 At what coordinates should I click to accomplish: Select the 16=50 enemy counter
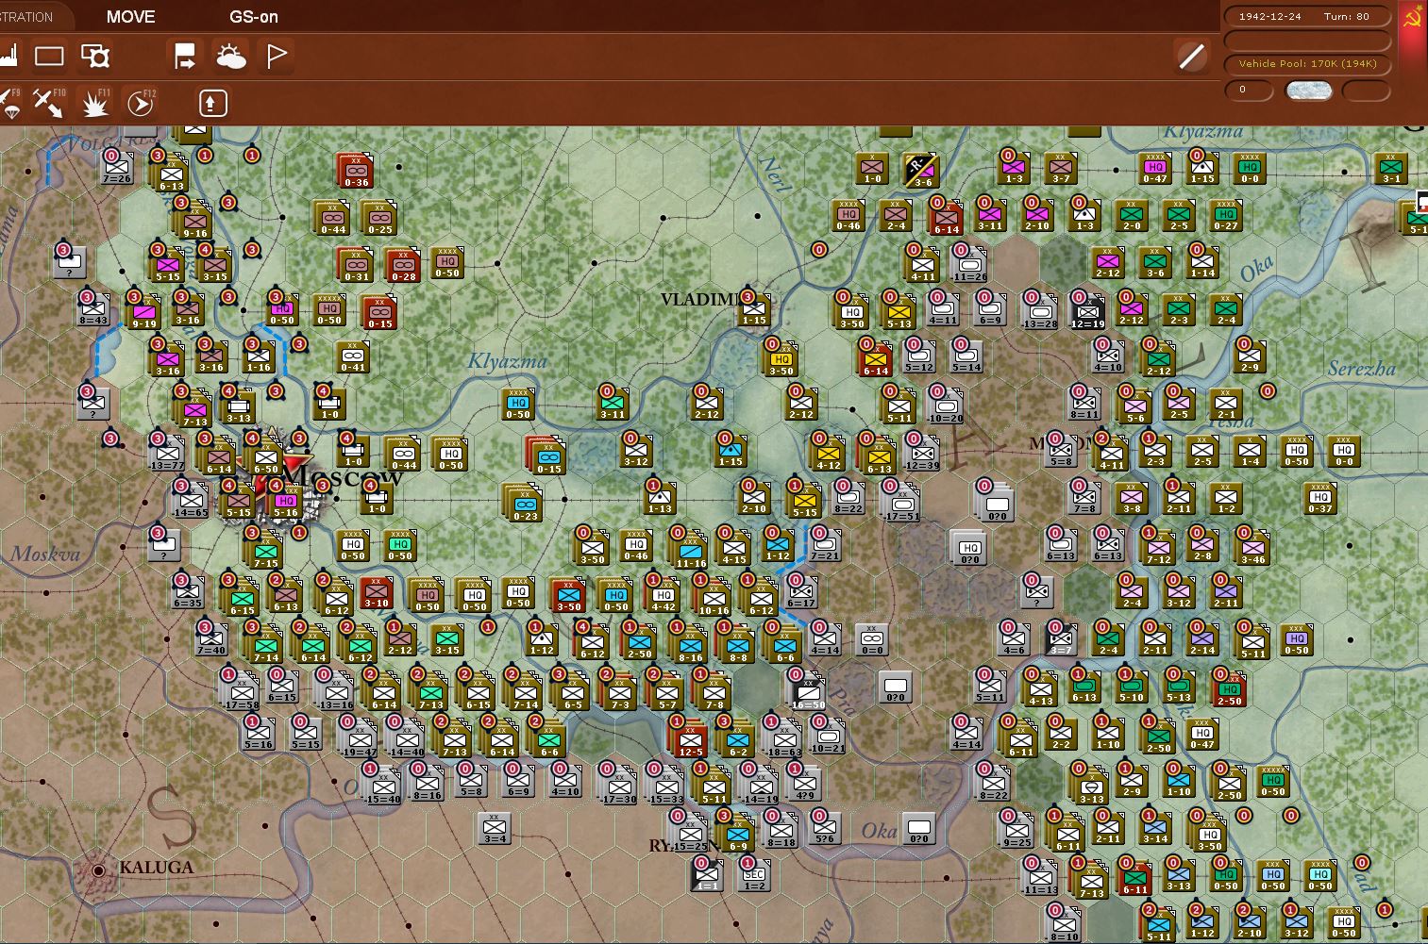click(x=809, y=690)
